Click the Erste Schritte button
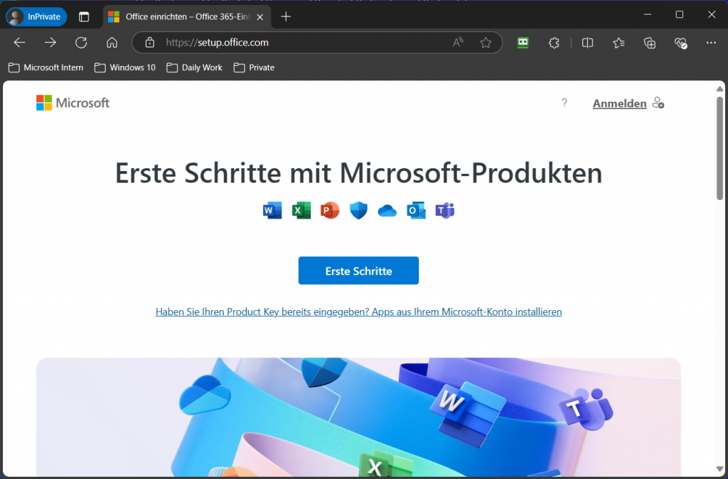Screen dimensions: 728x479 pyautogui.click(x=358, y=270)
